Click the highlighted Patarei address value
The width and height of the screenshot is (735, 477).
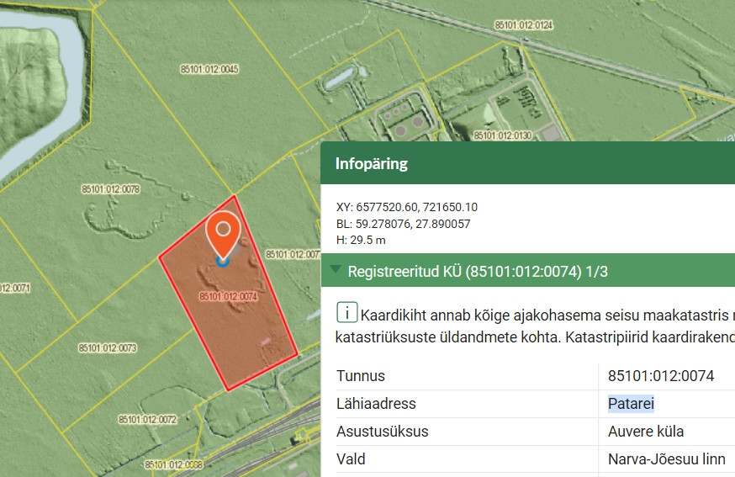coord(631,404)
